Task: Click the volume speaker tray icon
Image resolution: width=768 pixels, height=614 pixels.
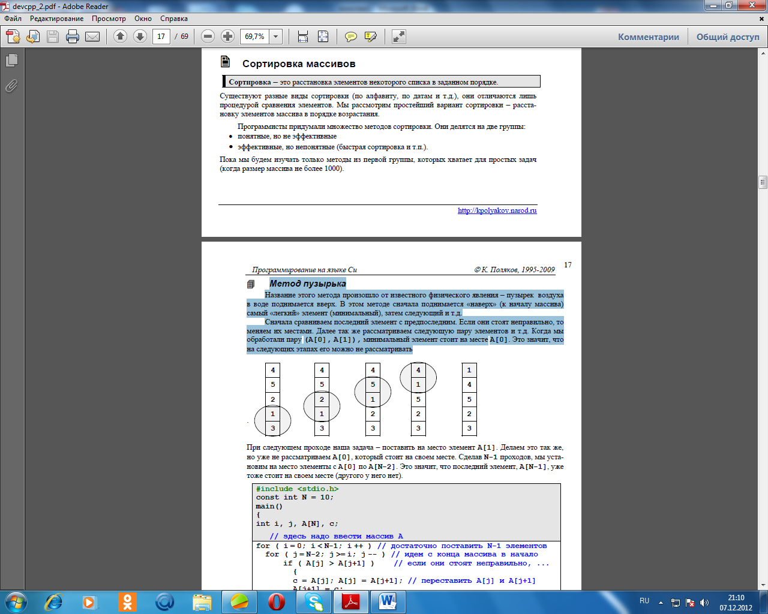Action: pos(704,602)
